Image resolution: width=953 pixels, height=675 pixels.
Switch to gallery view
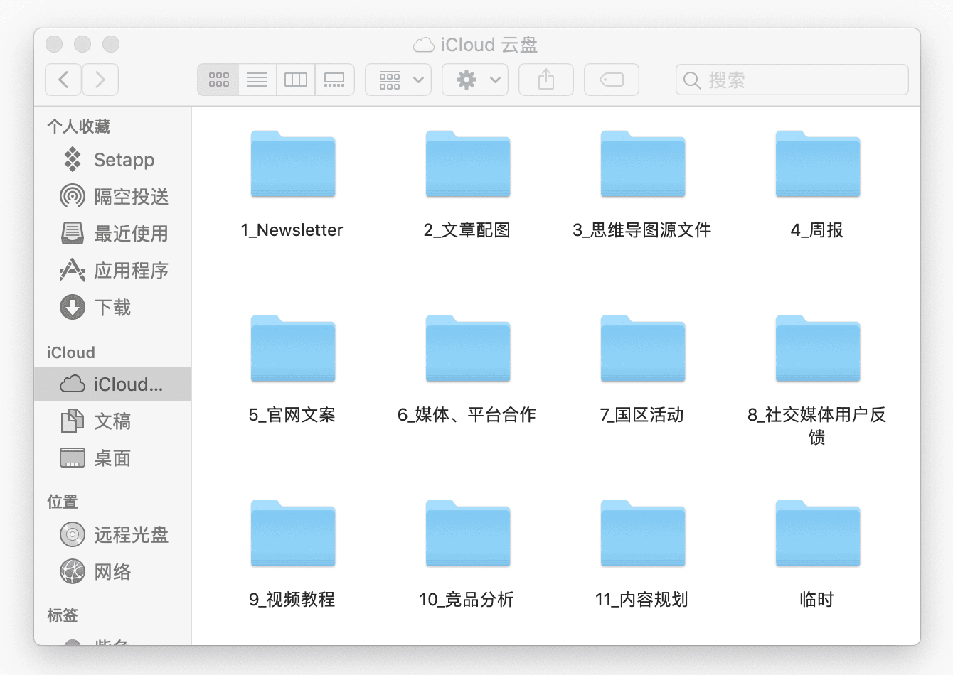pyautogui.click(x=334, y=80)
